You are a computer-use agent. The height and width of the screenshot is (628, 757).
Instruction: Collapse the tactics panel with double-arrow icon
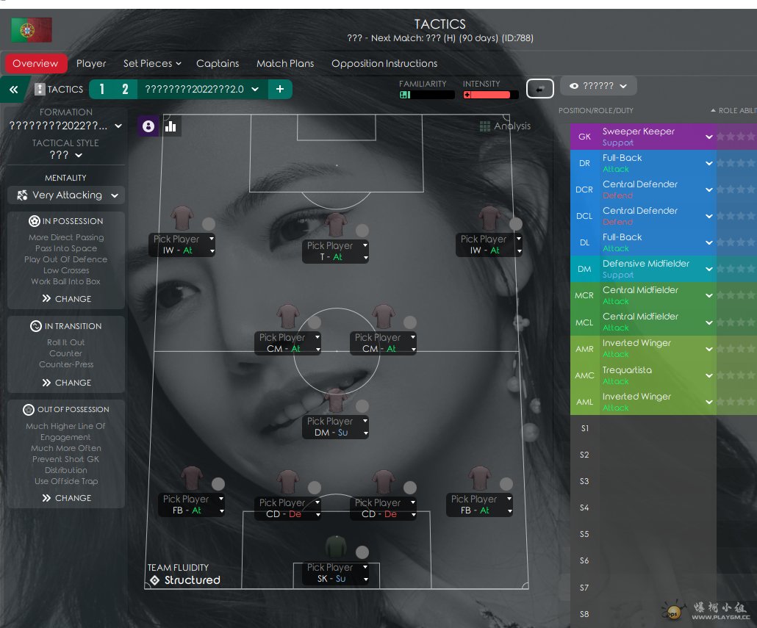point(13,89)
